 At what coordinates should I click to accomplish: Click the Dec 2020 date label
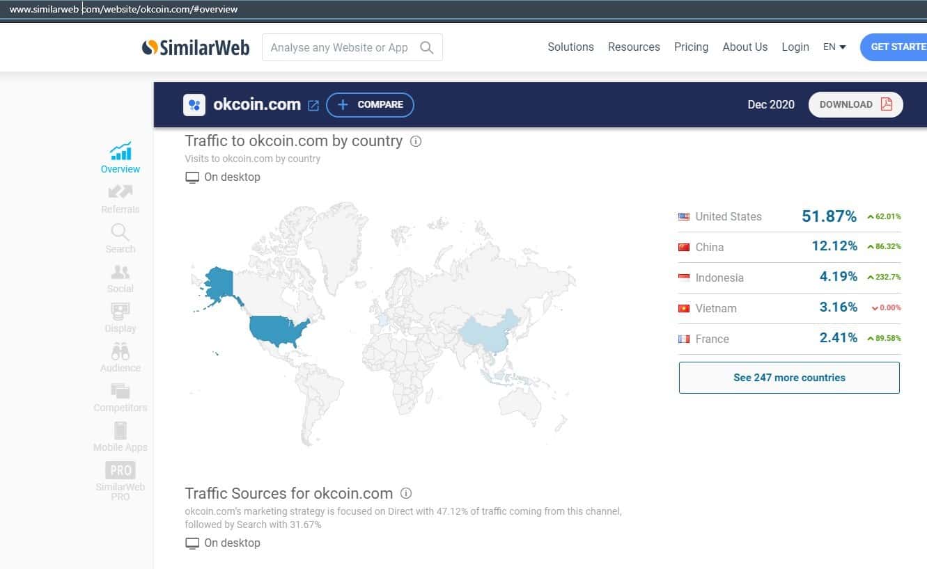click(x=771, y=104)
